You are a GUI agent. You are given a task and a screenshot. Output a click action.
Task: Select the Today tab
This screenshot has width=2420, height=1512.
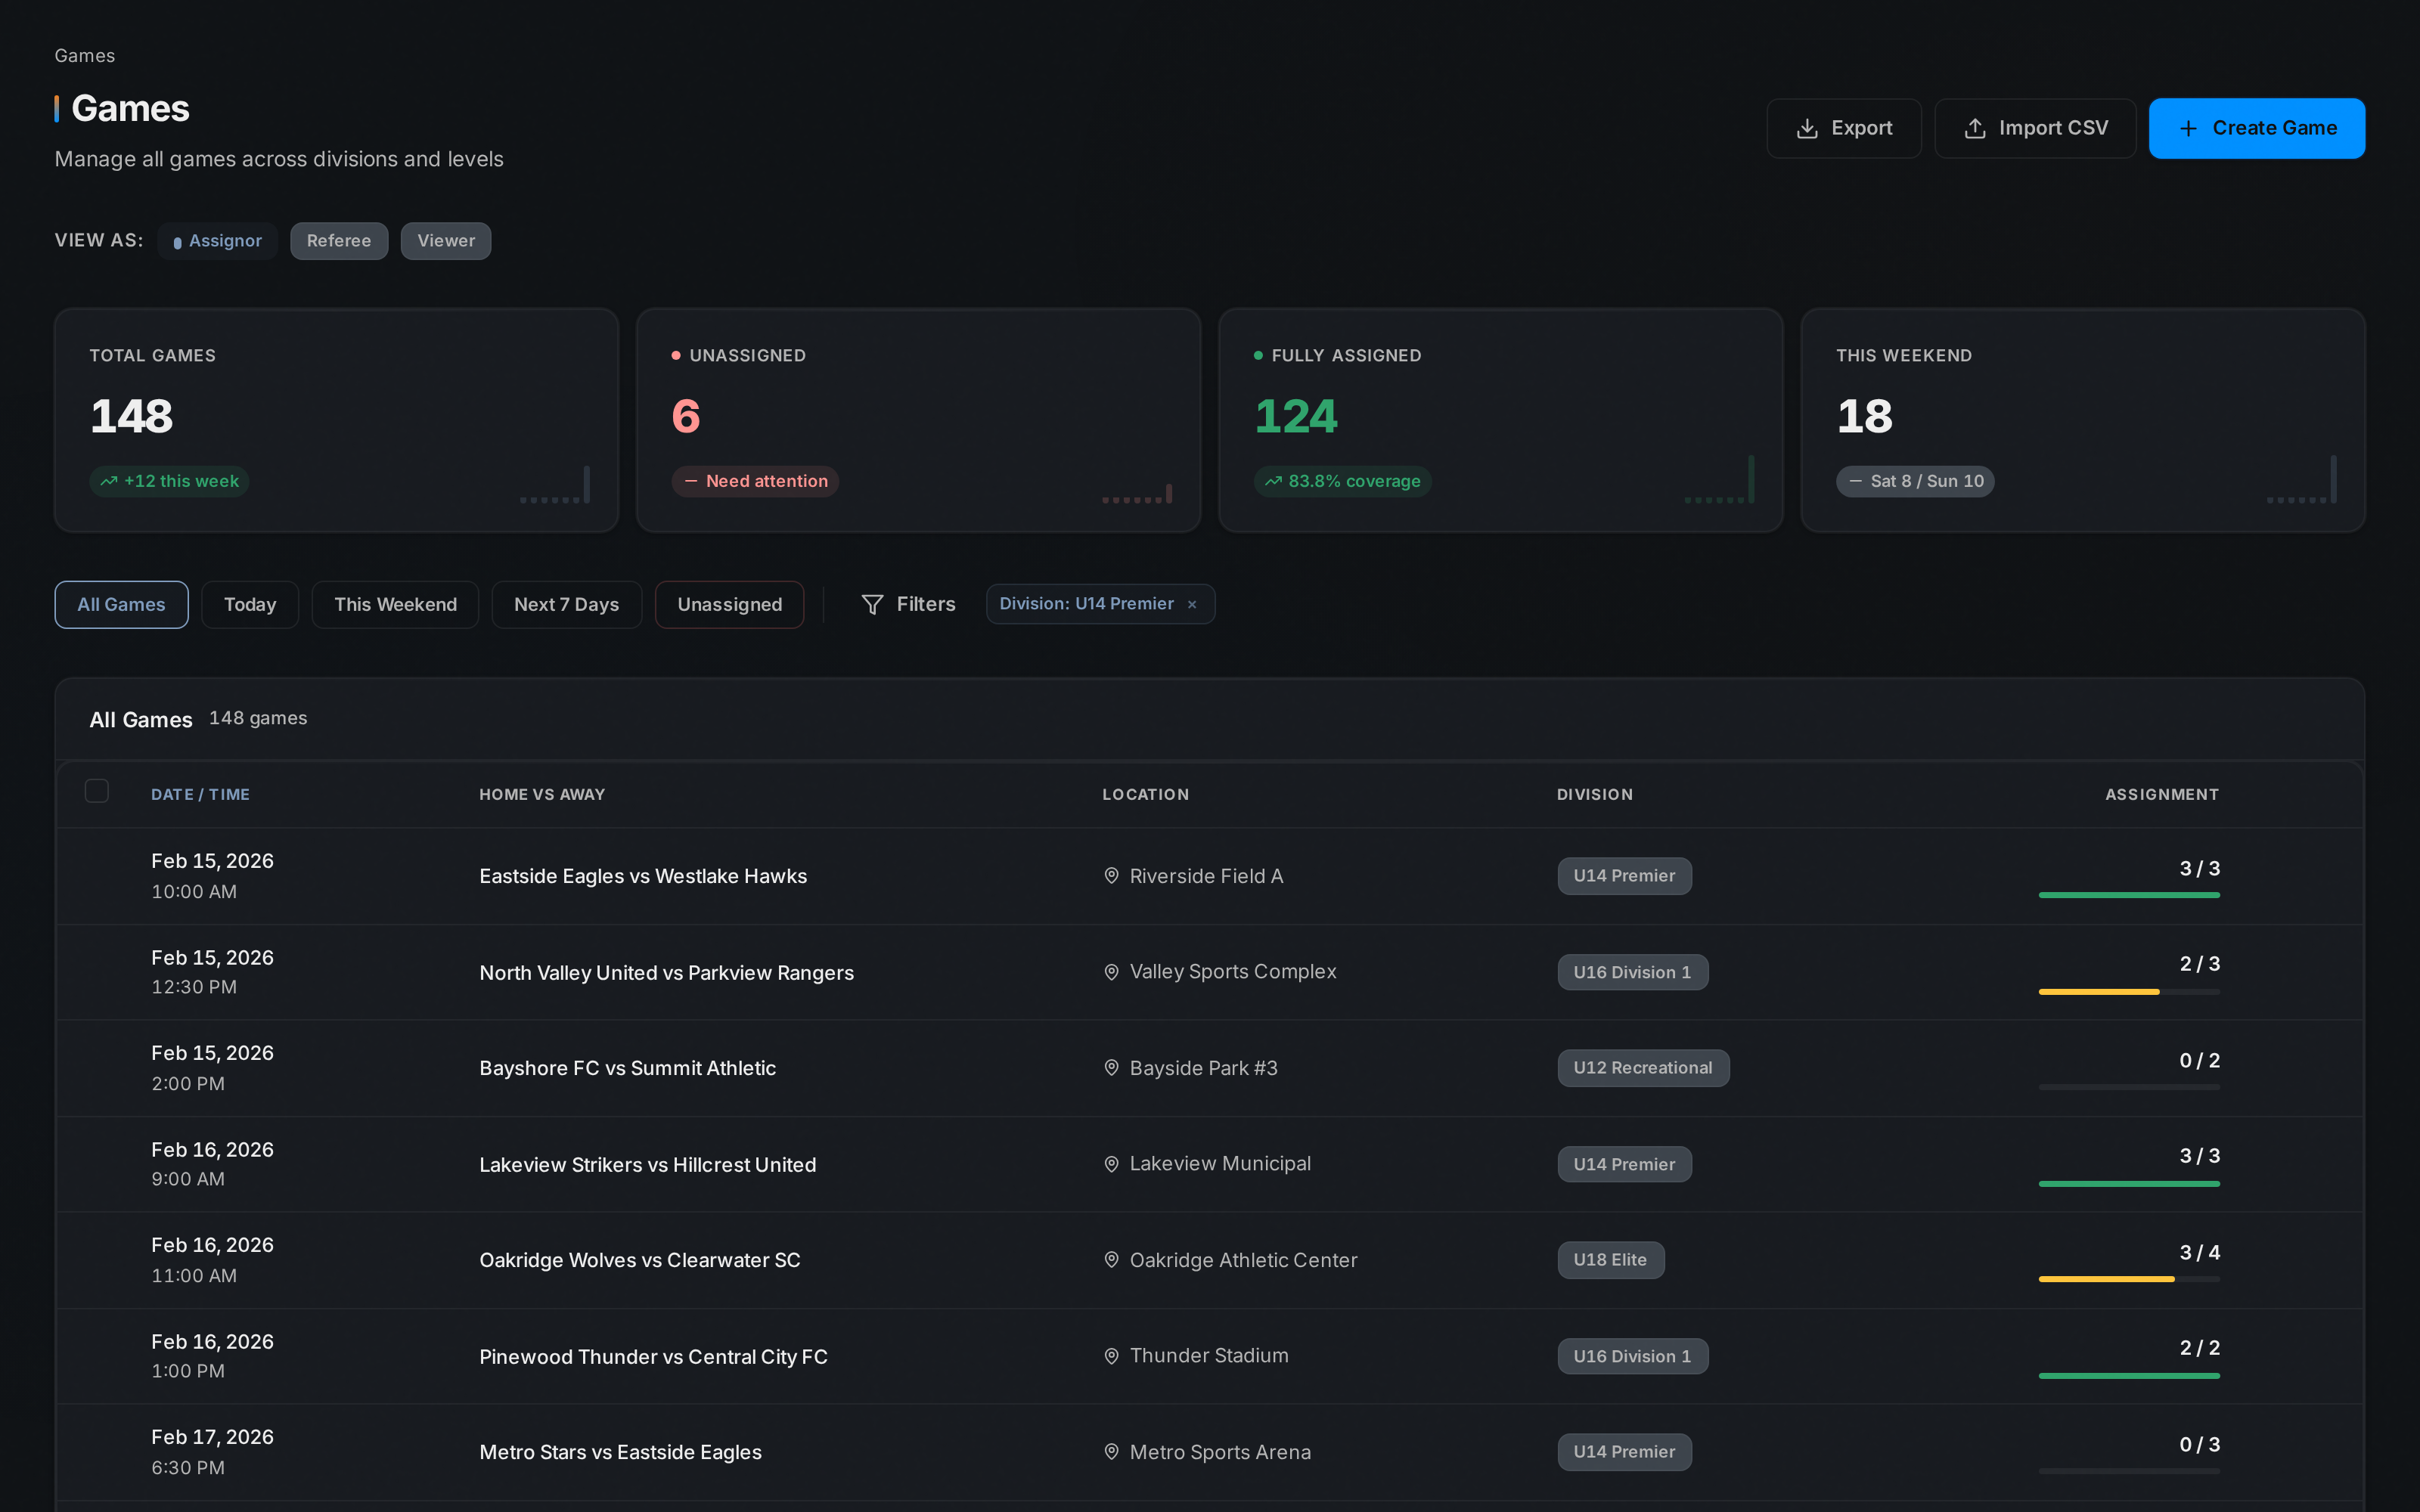[250, 605]
